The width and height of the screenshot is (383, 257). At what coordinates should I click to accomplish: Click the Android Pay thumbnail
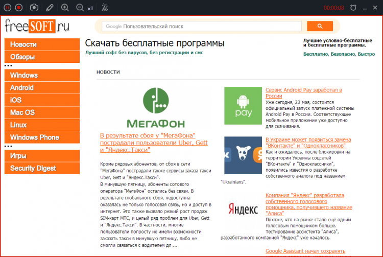pyautogui.click(x=243, y=106)
